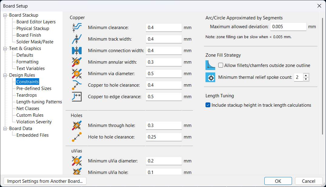Confirm settings with the OK button
The image size is (326, 187).
(278, 181)
